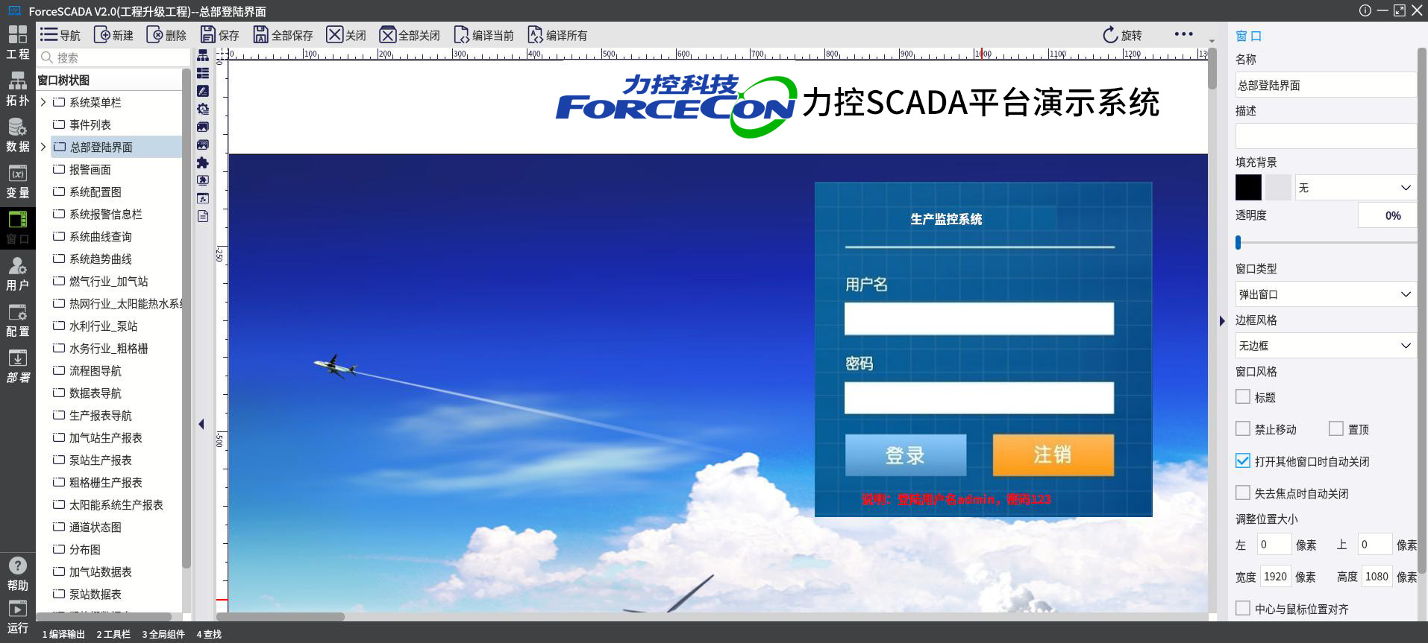Click the info icon in the title bar

tap(1365, 10)
